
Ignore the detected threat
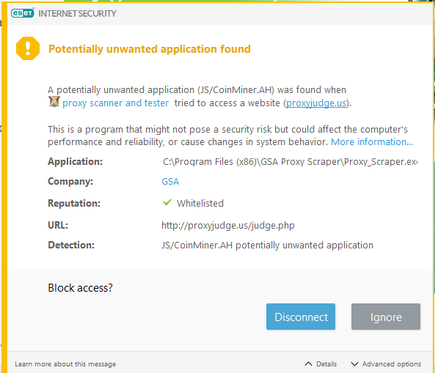(386, 317)
